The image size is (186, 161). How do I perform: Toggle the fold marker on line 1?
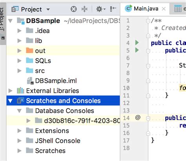[148, 21]
